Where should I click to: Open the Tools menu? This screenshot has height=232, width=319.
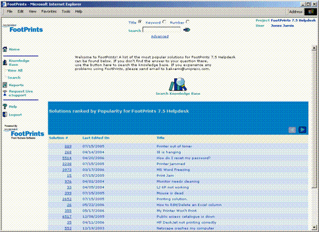pos(66,11)
